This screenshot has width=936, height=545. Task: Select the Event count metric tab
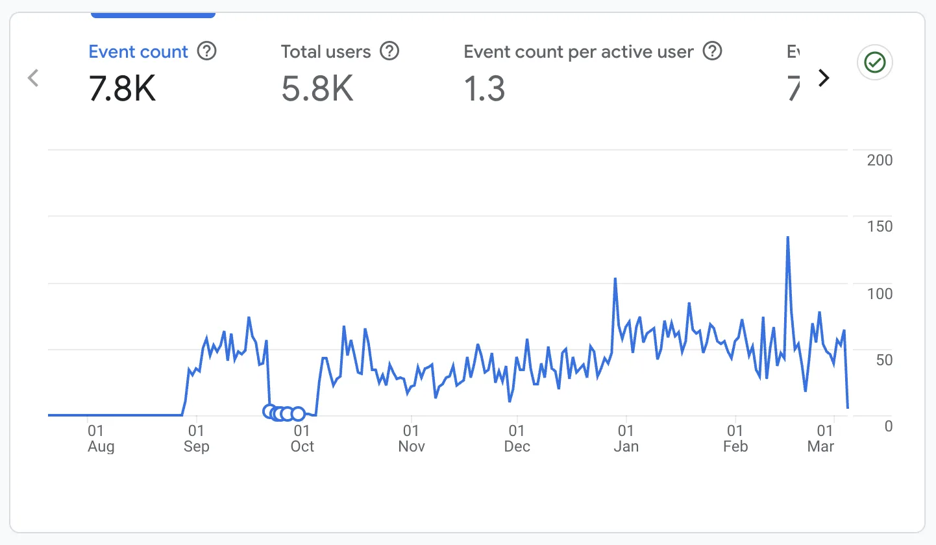pos(138,52)
